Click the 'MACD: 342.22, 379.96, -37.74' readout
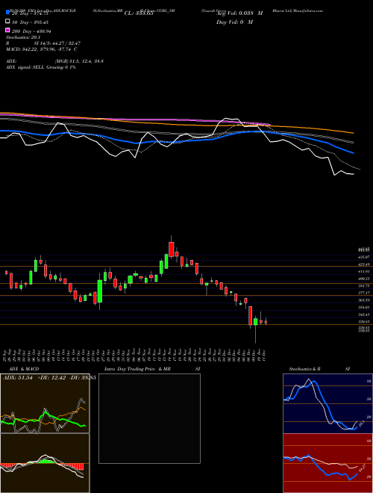 click(40, 49)
